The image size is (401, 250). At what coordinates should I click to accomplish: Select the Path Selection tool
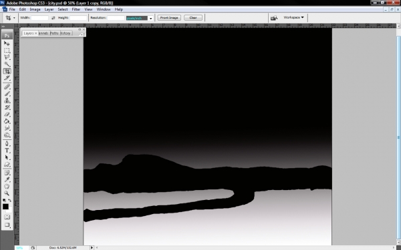(7, 157)
